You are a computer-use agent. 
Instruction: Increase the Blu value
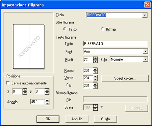(95, 84)
